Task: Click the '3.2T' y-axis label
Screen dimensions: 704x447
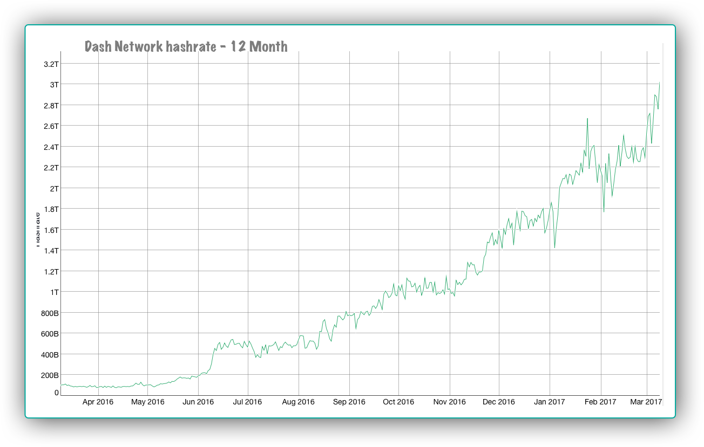Action: (51, 64)
